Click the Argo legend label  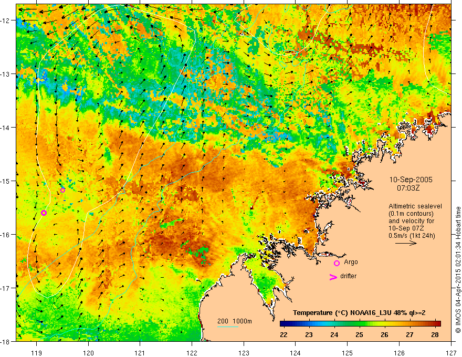coord(351,262)
